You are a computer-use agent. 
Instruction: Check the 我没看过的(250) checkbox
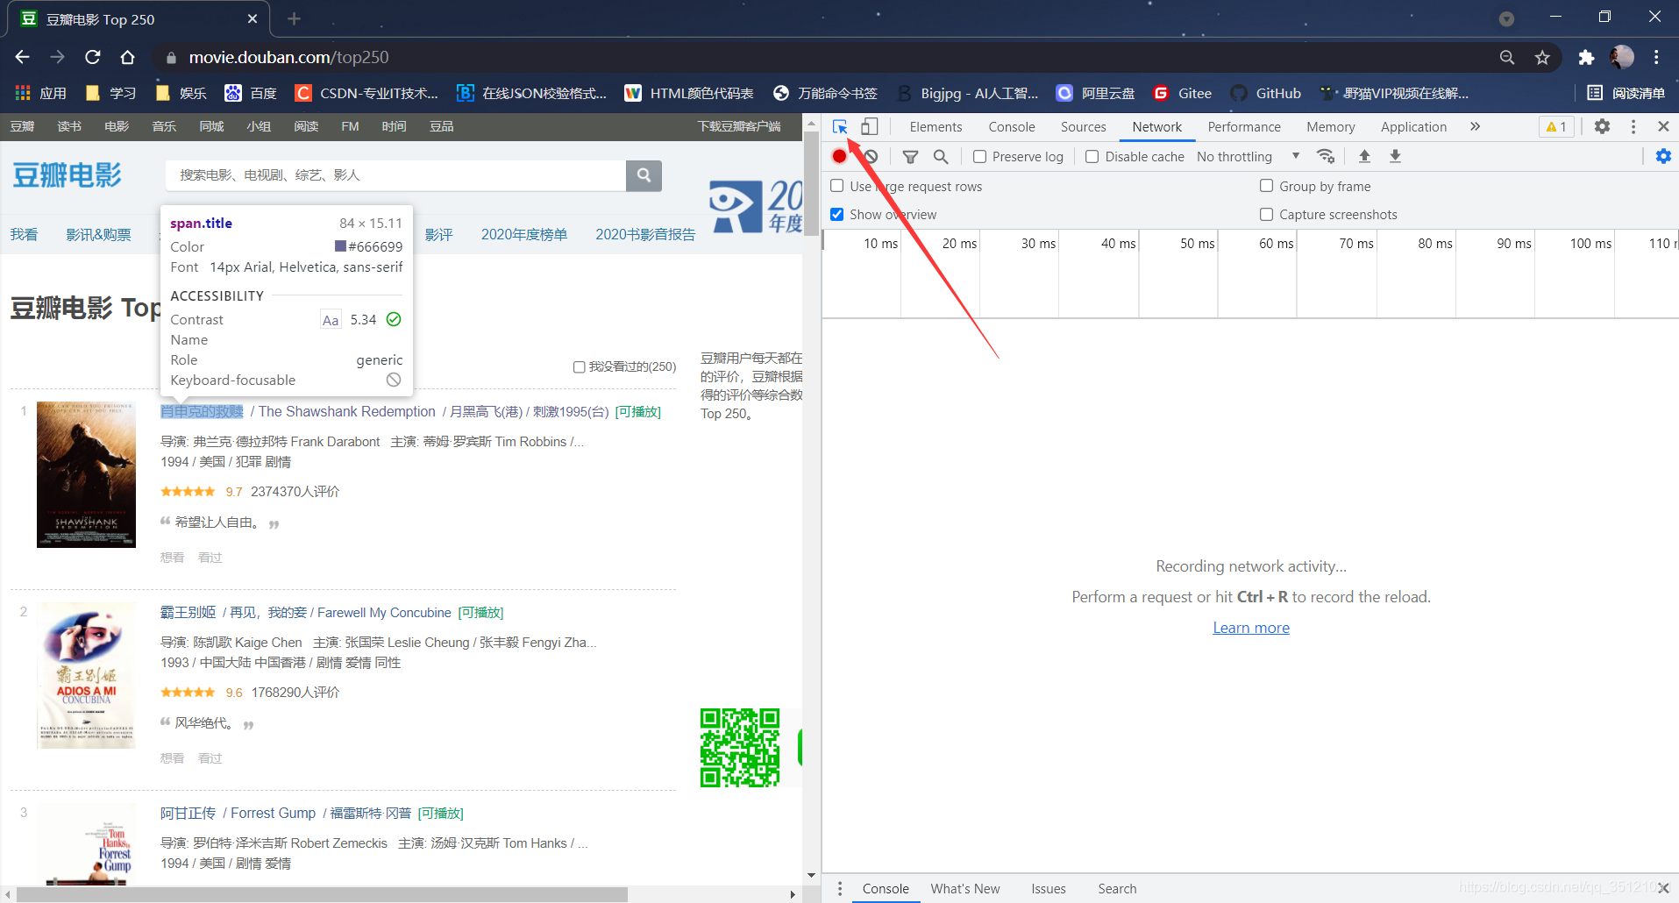click(579, 367)
